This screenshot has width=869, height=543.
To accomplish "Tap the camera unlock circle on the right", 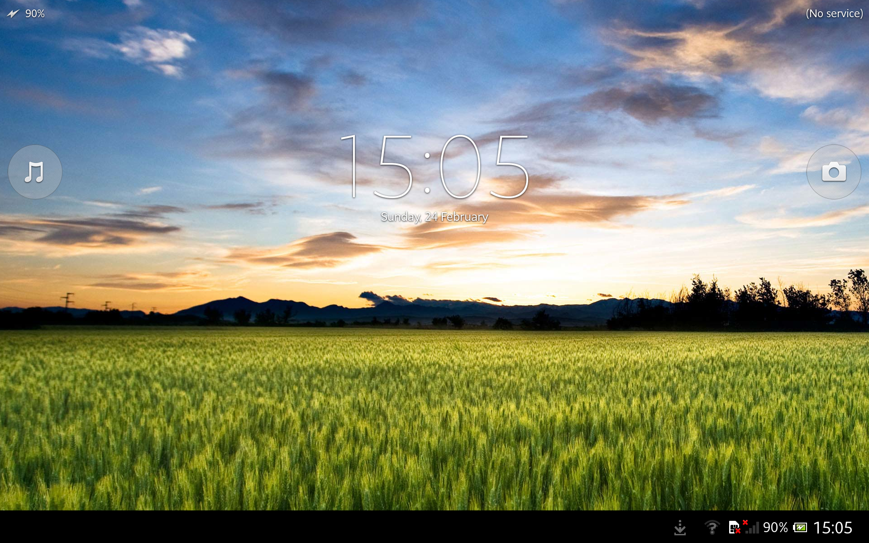I will pyautogui.click(x=833, y=172).
